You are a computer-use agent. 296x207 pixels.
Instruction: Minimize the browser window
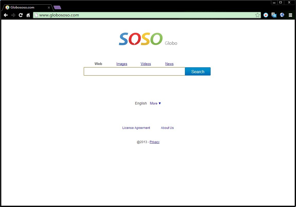coord(274,3)
